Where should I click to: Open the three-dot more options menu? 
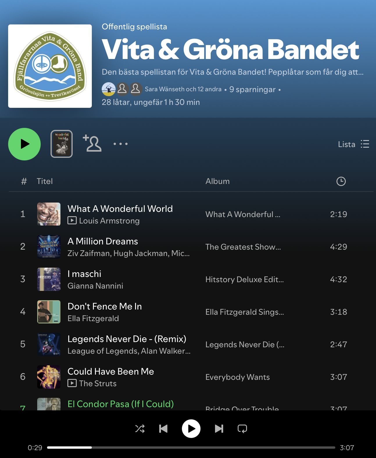(120, 144)
